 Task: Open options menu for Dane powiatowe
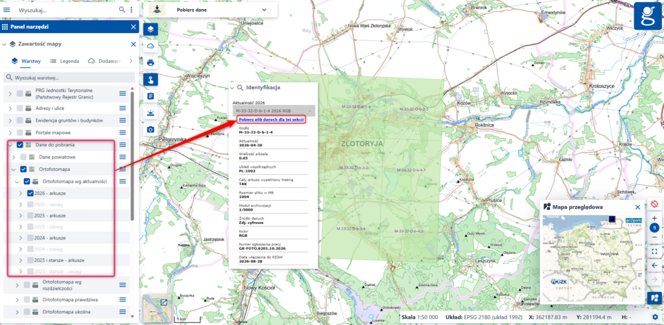[x=123, y=157]
